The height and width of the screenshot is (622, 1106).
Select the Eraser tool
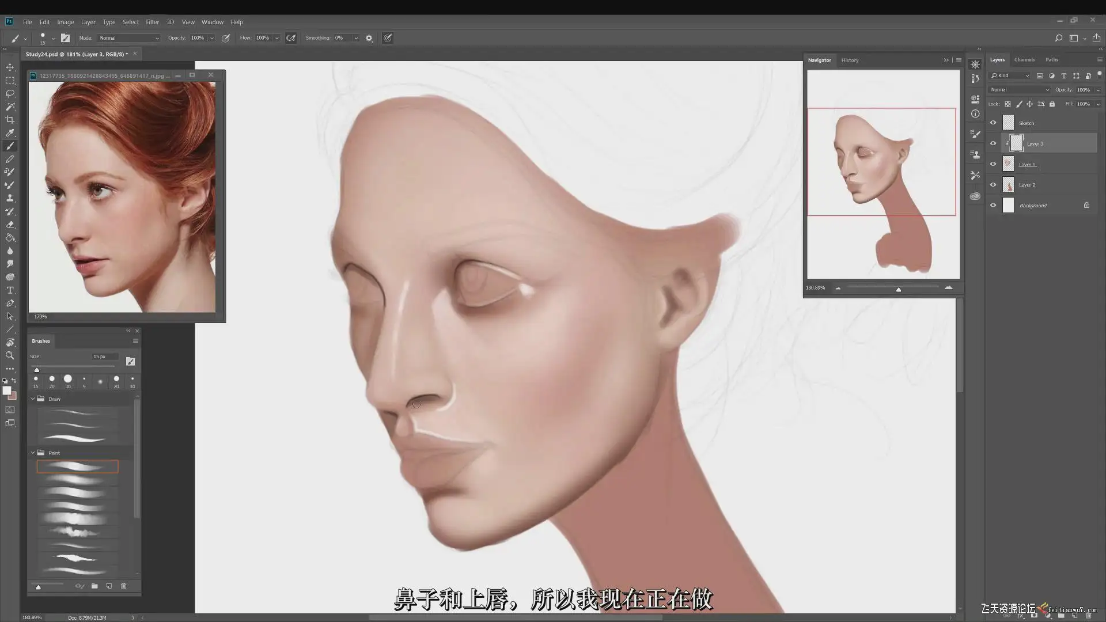[x=10, y=225]
